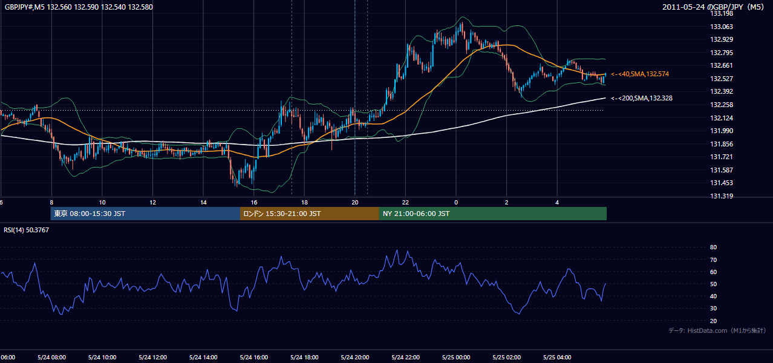Image resolution: width=773 pixels, height=363 pixels.
Task: Click the 5/24 10:00 time label
Action: click(101, 358)
